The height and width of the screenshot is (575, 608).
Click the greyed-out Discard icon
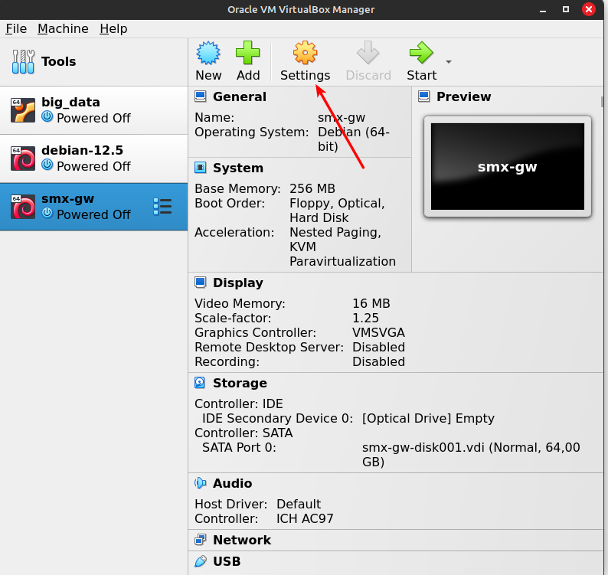[x=368, y=54]
